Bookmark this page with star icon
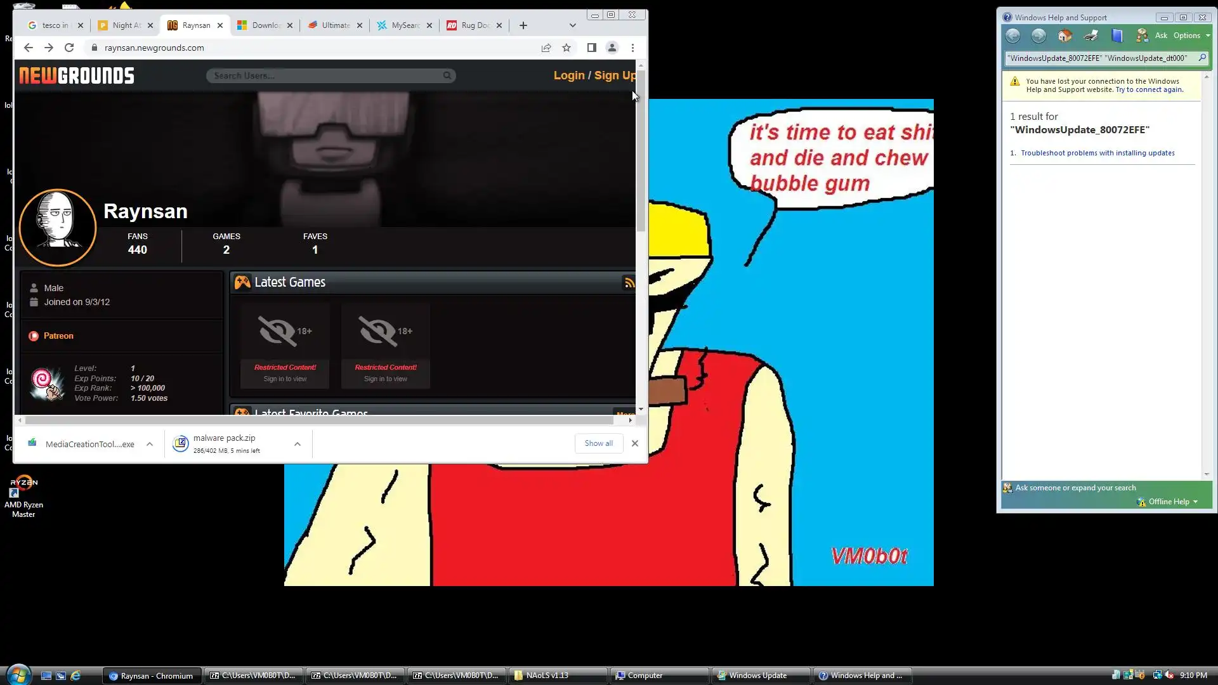 pos(566,48)
